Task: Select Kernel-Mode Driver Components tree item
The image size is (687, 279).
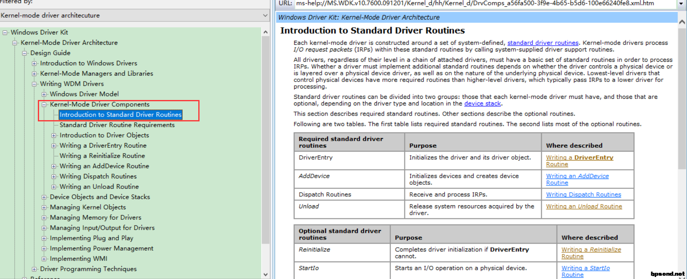Action: (100, 104)
